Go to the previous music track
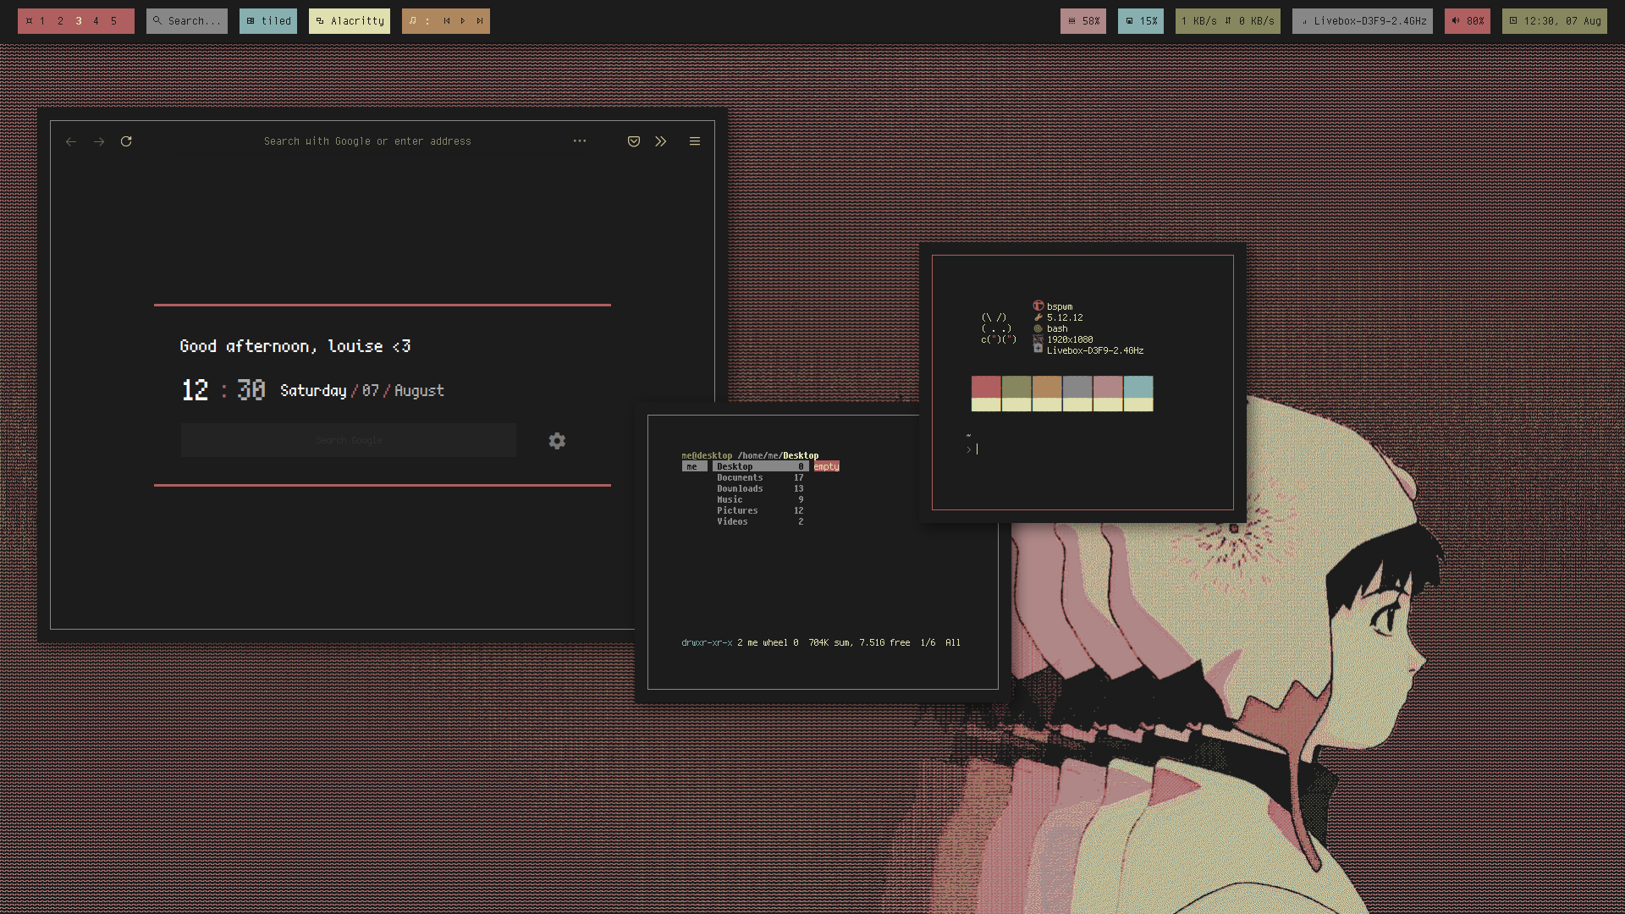This screenshot has width=1625, height=914. point(447,21)
